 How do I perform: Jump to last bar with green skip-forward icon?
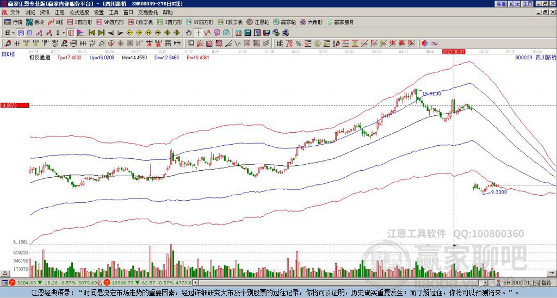(x=101, y=33)
